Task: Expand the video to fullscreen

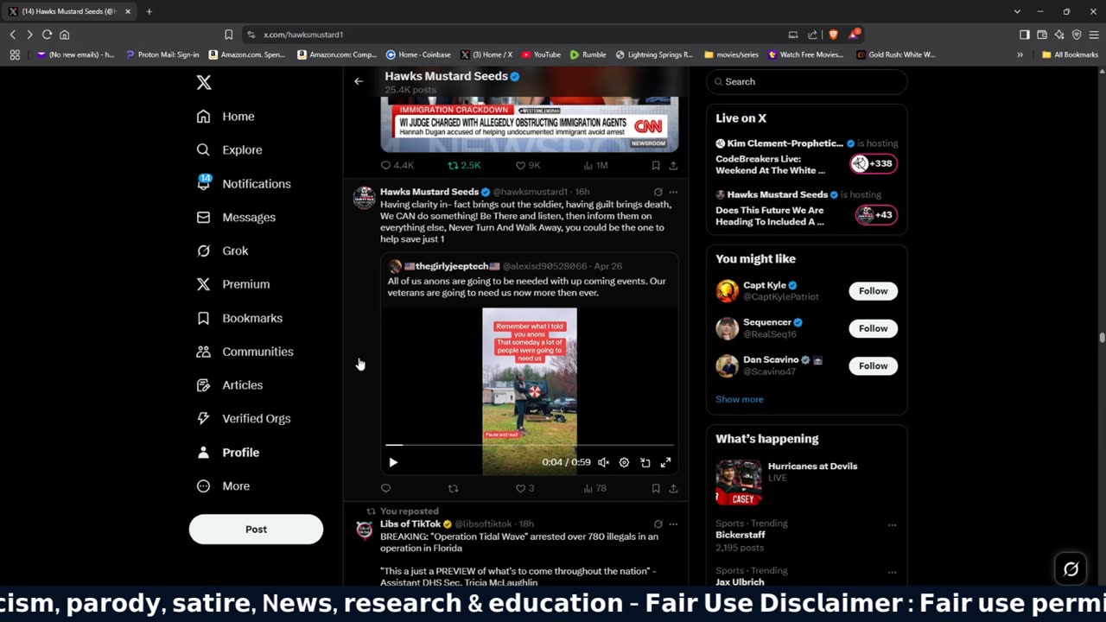Action: (665, 462)
